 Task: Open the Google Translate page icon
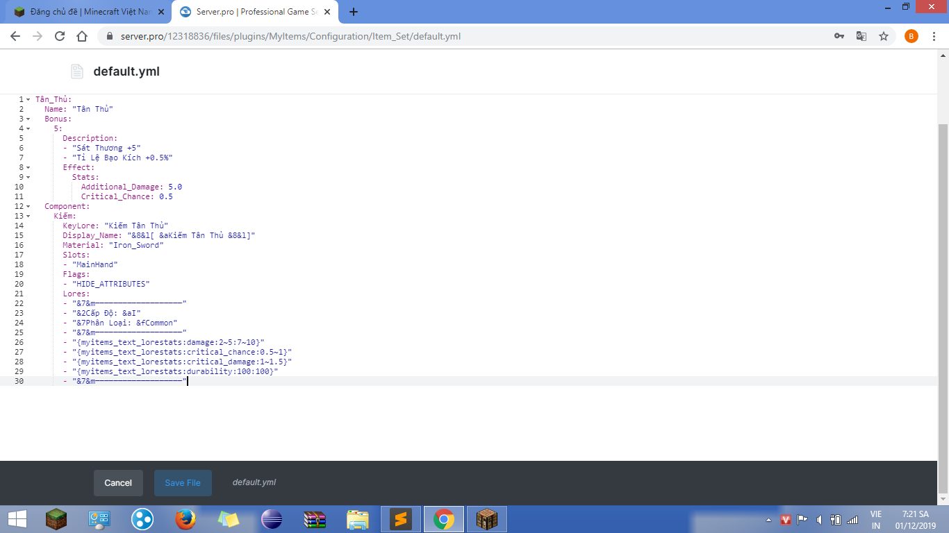click(861, 36)
